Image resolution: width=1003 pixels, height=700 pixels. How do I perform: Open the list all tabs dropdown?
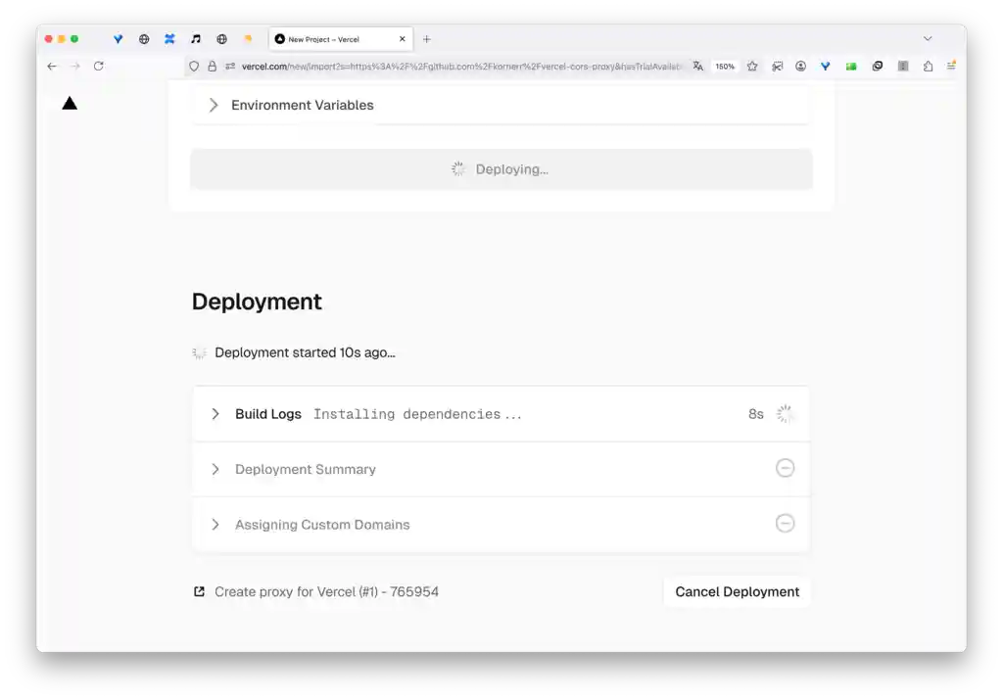[x=928, y=39]
